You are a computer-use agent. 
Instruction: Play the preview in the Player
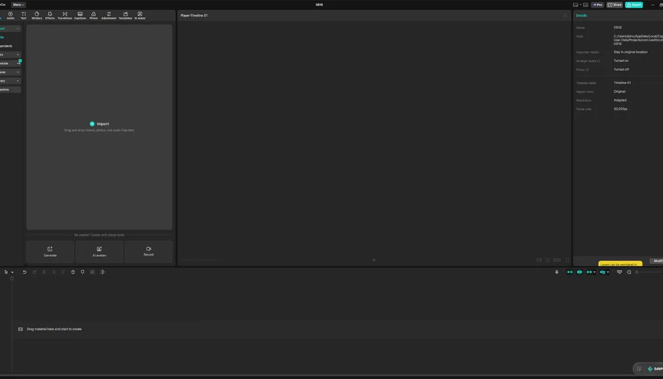point(374,260)
